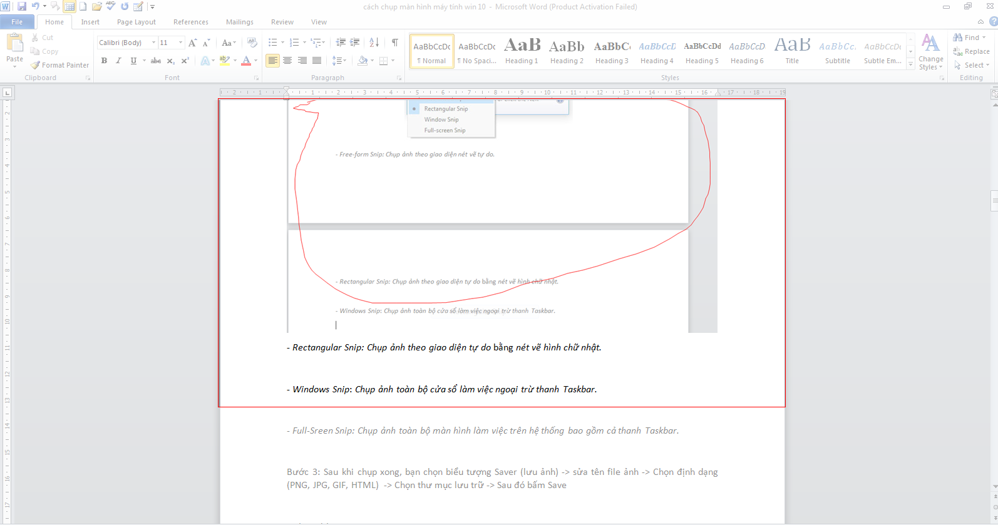Click the Grow Font icon

(x=193, y=43)
